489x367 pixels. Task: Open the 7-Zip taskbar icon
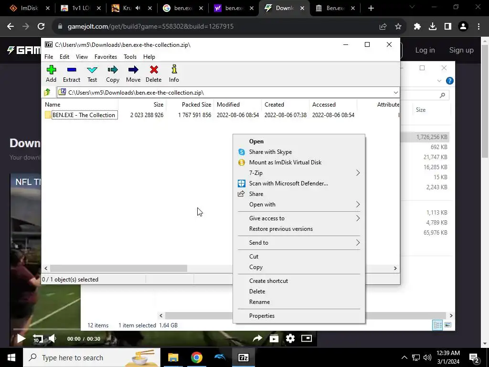[x=243, y=357]
